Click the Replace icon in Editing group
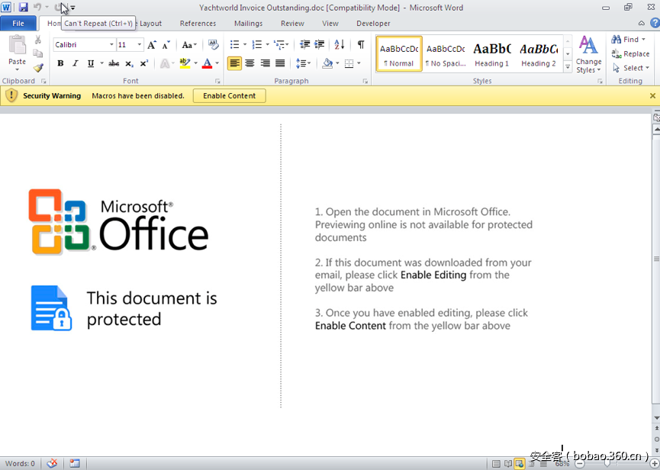The height and width of the screenshot is (470, 660). pyautogui.click(x=630, y=54)
